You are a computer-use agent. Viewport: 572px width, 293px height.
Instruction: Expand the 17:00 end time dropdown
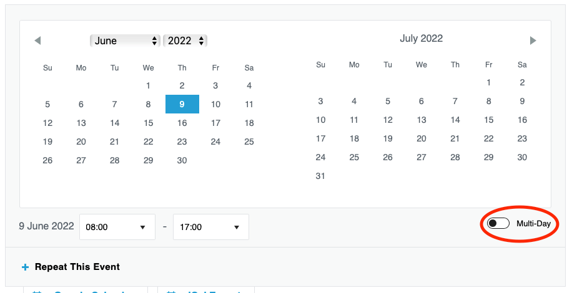[211, 227]
